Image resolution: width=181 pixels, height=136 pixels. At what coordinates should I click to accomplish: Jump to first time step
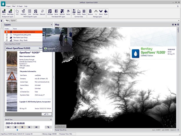[8, 127]
